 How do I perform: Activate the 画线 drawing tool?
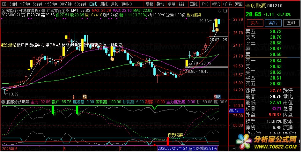tap(194, 4)
